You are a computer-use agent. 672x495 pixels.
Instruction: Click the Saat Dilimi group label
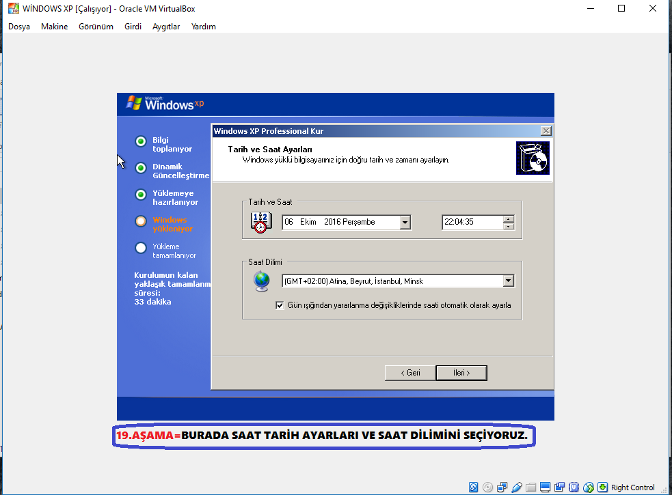click(x=265, y=262)
